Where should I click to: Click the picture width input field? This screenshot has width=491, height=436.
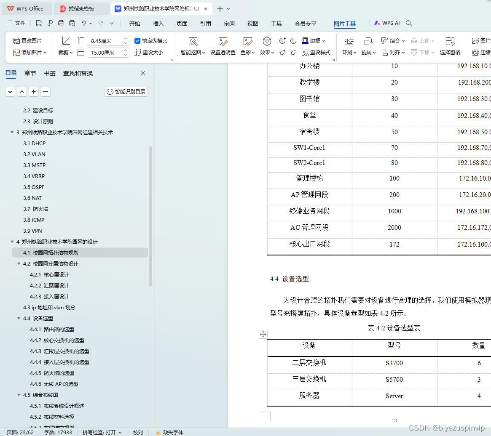point(107,53)
